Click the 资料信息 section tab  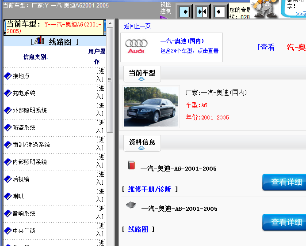tap(142, 143)
